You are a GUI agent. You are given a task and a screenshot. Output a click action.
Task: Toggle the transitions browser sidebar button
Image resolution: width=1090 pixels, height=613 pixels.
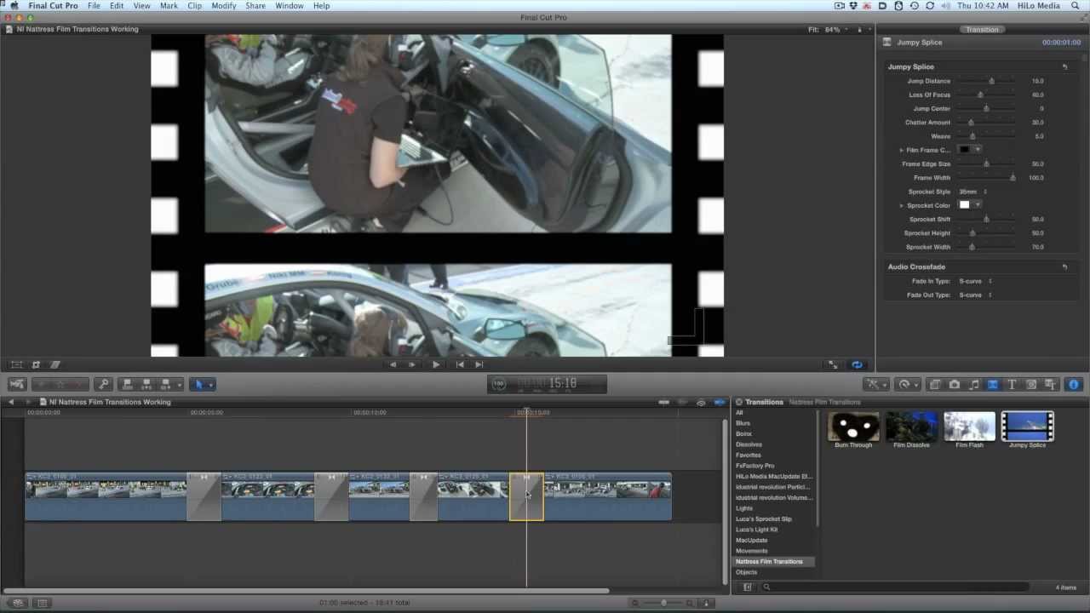pyautogui.click(x=748, y=587)
